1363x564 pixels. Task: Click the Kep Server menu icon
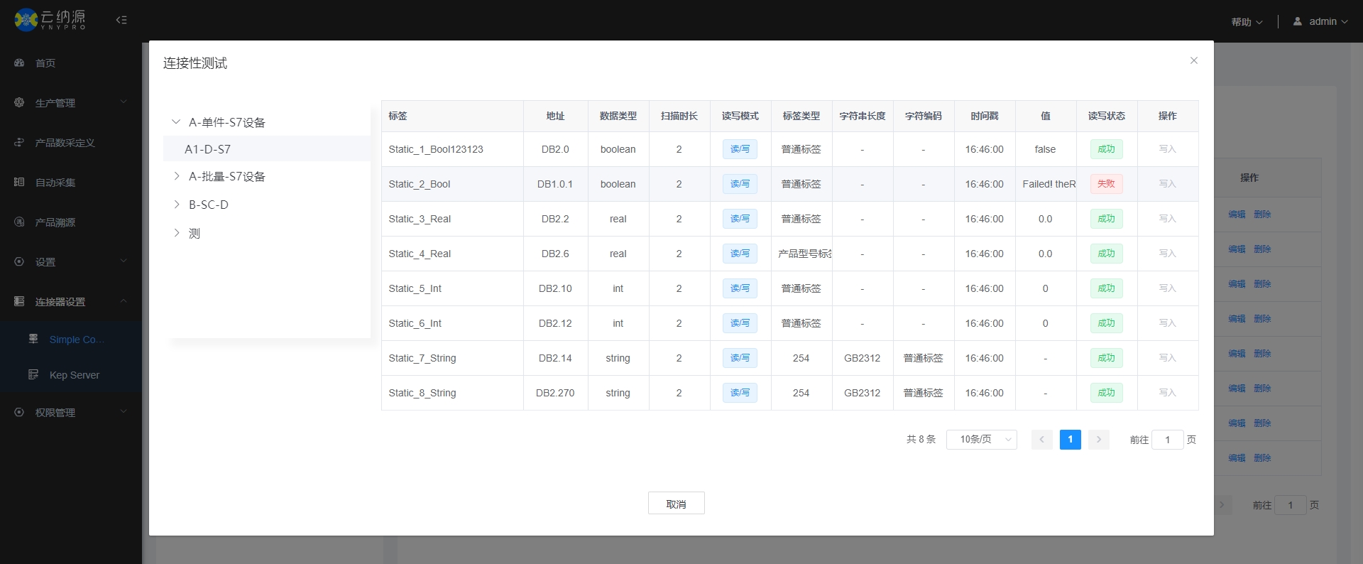[x=33, y=375]
